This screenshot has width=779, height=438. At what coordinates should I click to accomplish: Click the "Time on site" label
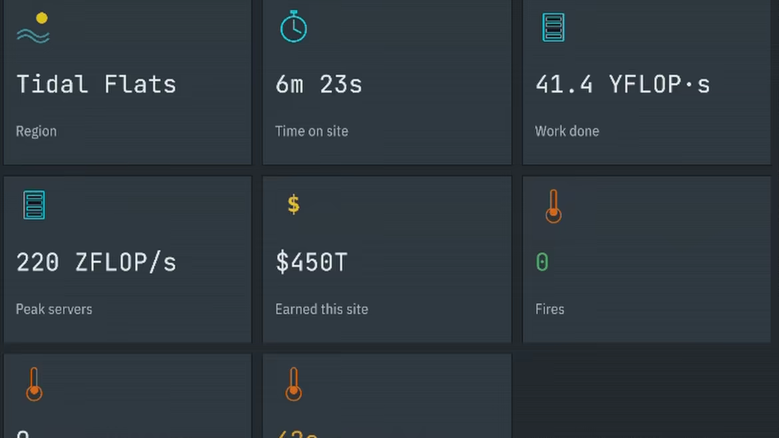click(312, 131)
